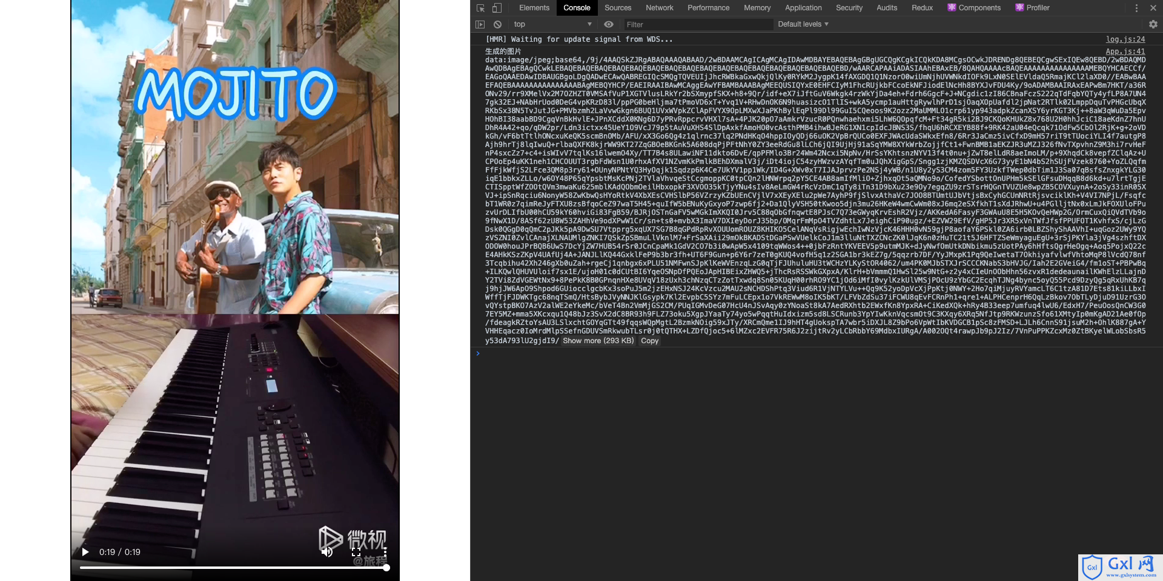This screenshot has width=1163, height=581.
Task: Focus the console Filter field
Action: tap(699, 24)
